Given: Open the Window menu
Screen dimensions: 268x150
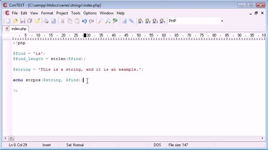Looking at the screenshot, I should point(106,13).
